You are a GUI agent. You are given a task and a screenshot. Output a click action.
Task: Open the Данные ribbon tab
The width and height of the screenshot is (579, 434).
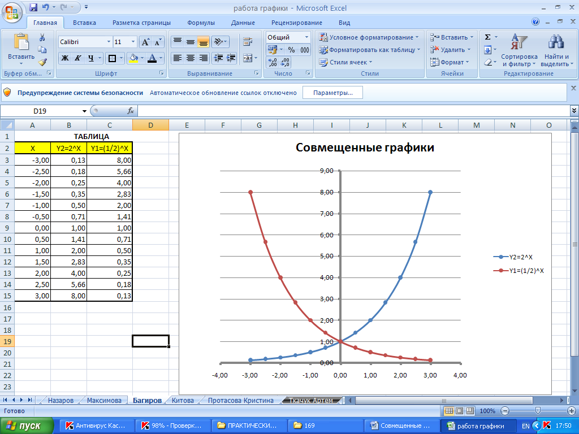pyautogui.click(x=243, y=23)
